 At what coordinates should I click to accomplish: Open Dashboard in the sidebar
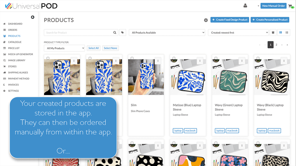(15, 24)
